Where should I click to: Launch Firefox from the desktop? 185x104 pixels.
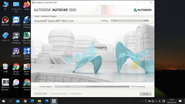[27, 5]
